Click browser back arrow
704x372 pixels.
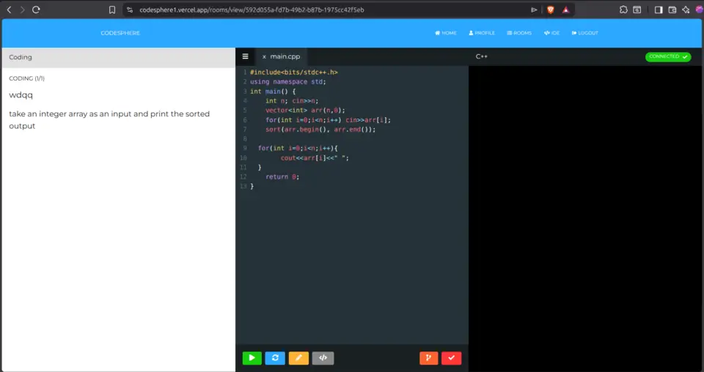pyautogui.click(x=9, y=10)
